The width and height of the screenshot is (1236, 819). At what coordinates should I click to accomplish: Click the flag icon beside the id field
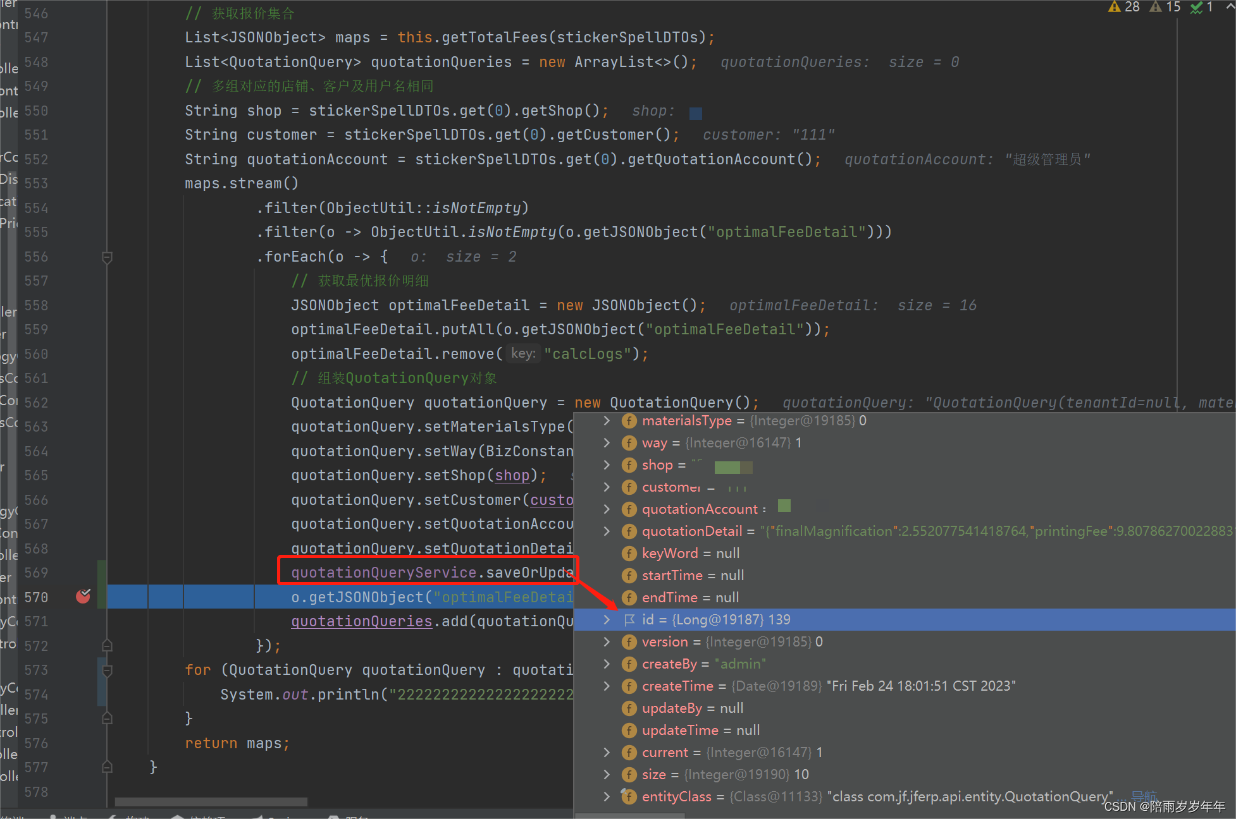coord(629,620)
